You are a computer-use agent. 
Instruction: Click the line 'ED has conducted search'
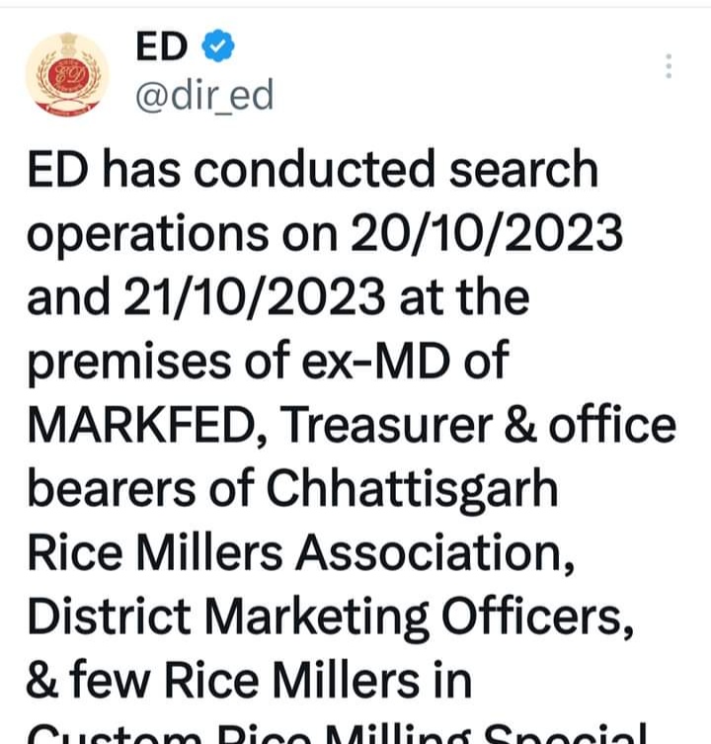pos(313,169)
